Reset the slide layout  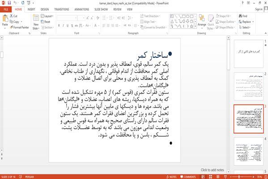[46, 22]
